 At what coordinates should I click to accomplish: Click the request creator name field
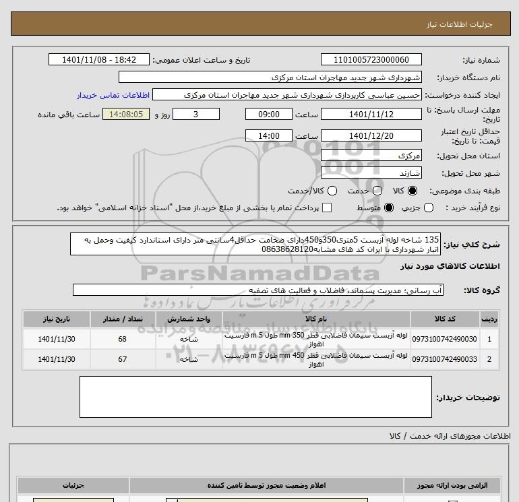[287, 94]
